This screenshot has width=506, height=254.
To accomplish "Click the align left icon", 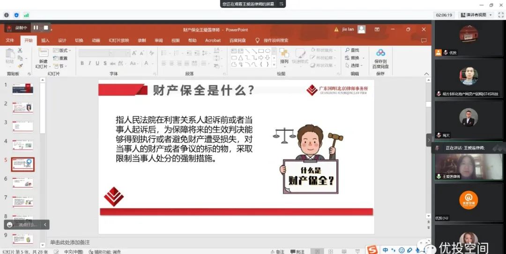I will pyautogui.click(x=164, y=63).
